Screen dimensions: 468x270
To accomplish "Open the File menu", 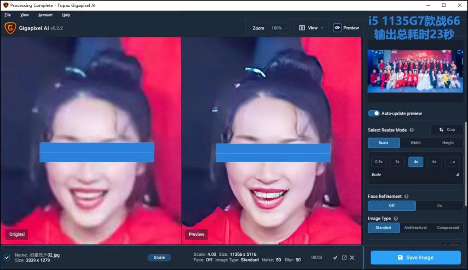I will [7, 15].
